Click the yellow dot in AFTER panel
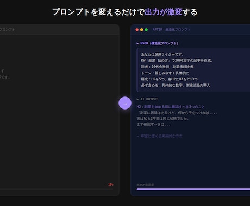 coord(142,30)
